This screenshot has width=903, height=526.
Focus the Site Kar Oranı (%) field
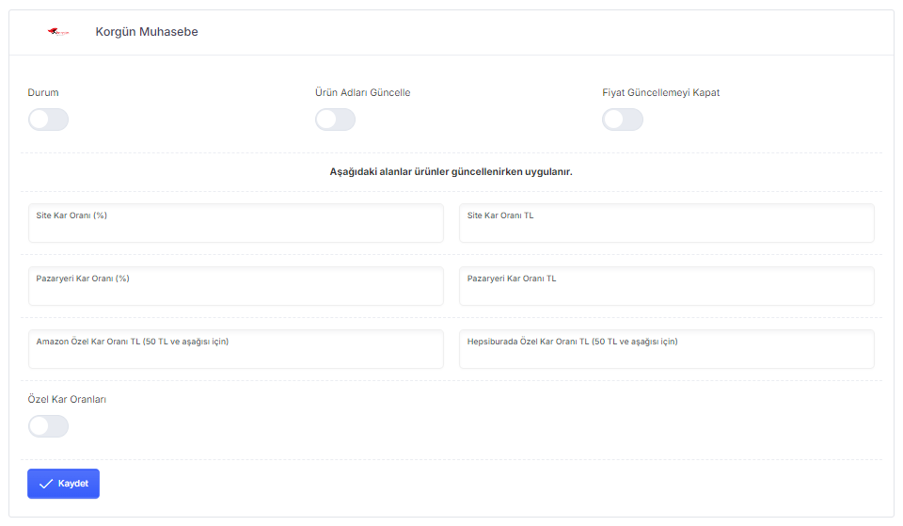click(x=236, y=223)
